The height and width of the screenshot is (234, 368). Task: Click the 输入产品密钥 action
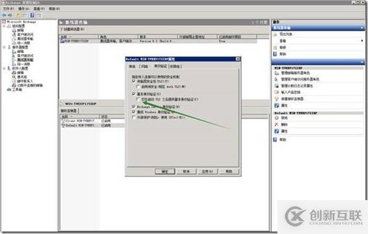(290, 92)
